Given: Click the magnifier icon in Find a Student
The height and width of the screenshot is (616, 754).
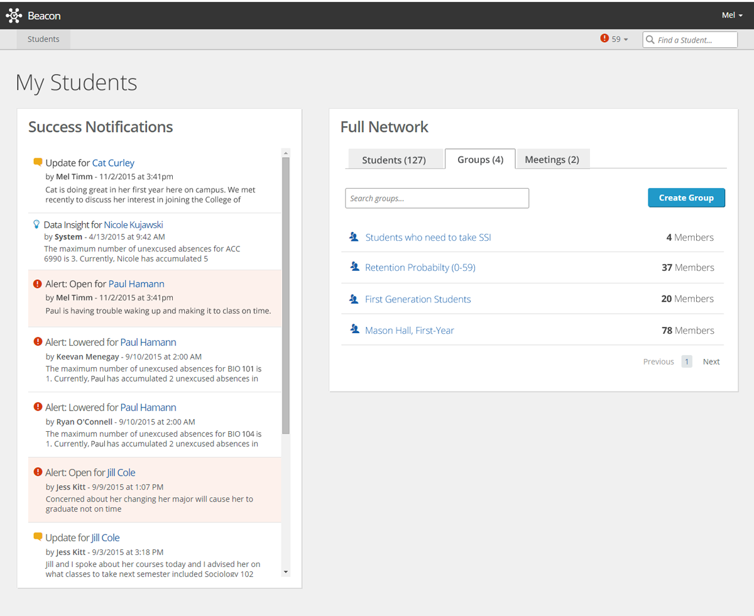Looking at the screenshot, I should [650, 39].
